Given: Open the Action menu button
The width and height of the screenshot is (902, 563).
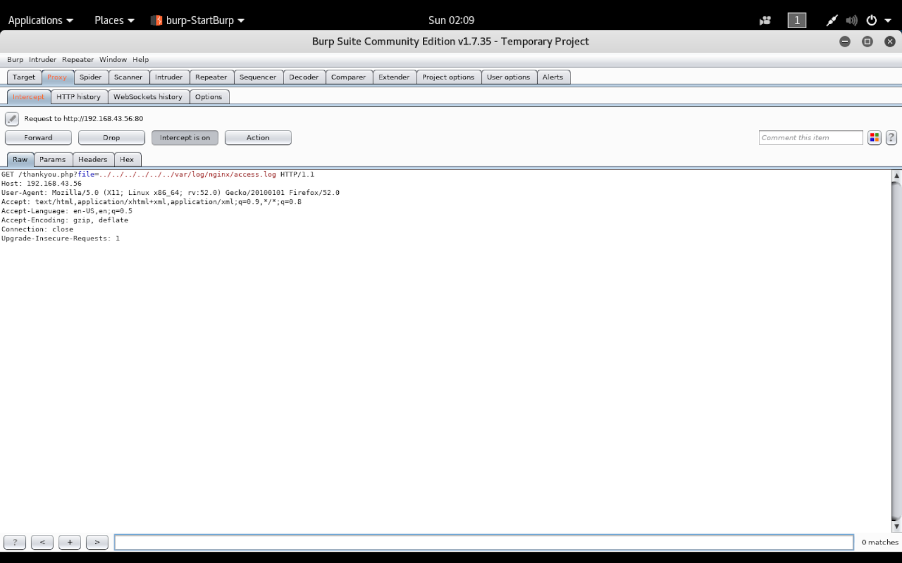Looking at the screenshot, I should coord(258,138).
